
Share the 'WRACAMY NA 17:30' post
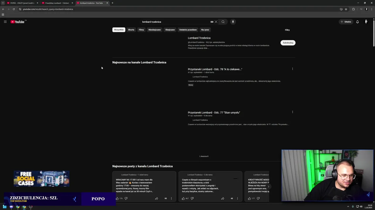(x=156, y=198)
